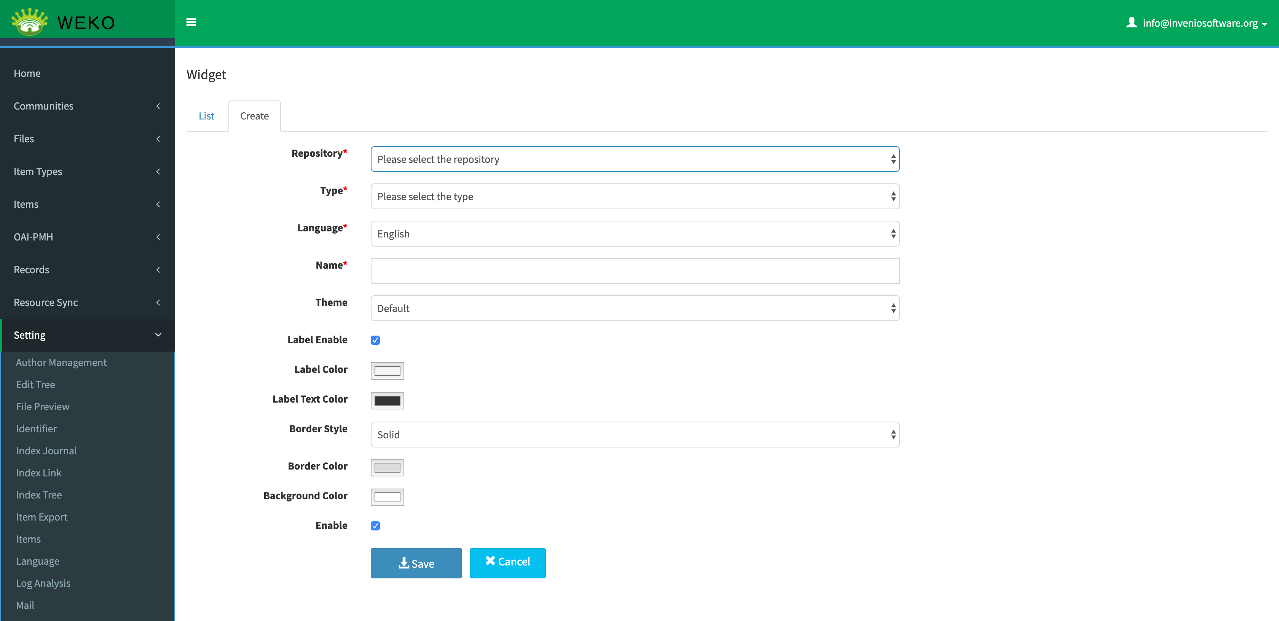Open the Type selection dropdown
Screen dimensions: 1279x621
(x=635, y=197)
